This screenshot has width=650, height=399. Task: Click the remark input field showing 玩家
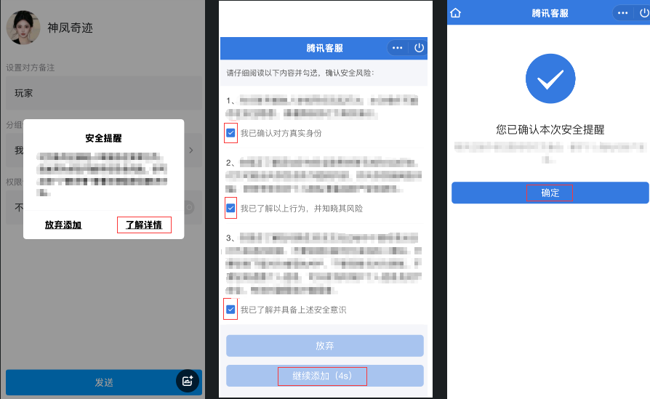point(104,93)
